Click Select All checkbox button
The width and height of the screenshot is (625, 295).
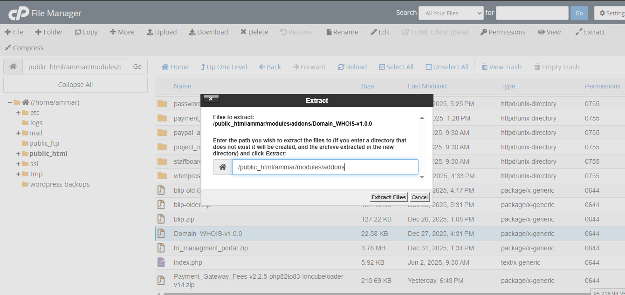click(396, 67)
